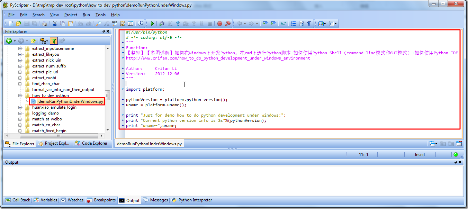Expand the match_at_weibo folder
The width and height of the screenshot is (468, 209).
point(20,119)
